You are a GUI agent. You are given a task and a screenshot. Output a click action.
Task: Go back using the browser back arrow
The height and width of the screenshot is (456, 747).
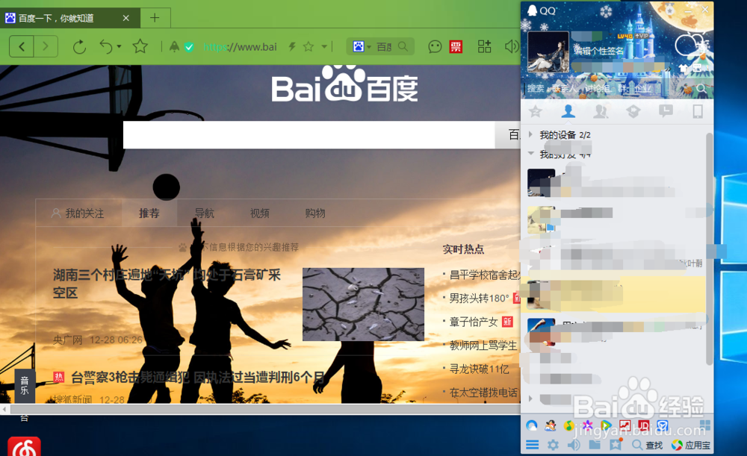tap(22, 47)
